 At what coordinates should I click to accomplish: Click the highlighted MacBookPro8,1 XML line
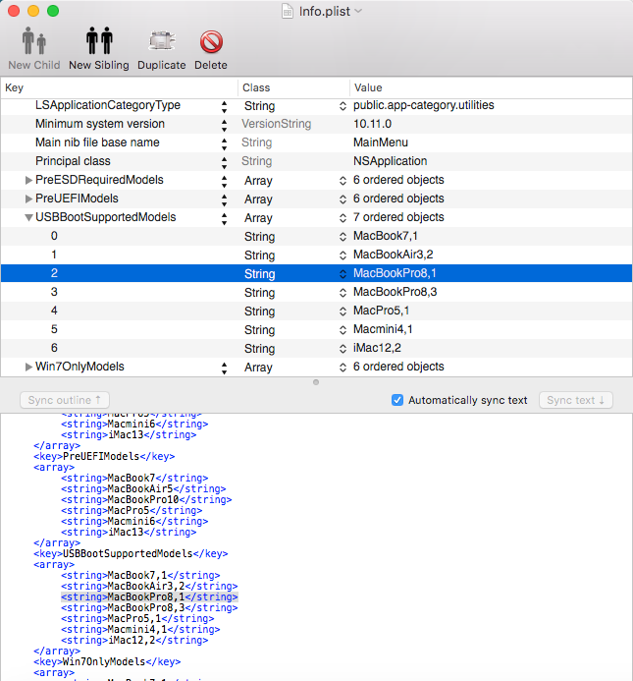point(149,597)
